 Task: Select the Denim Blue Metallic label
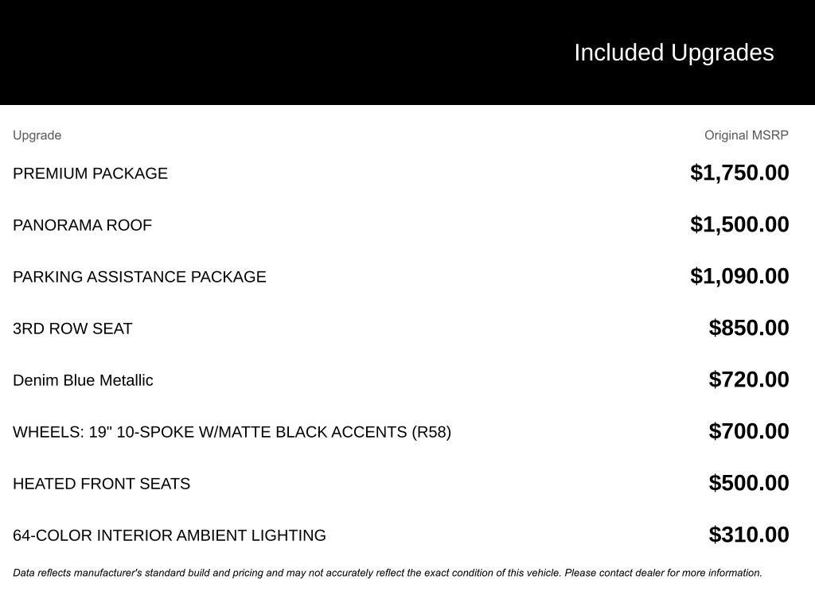click(83, 380)
